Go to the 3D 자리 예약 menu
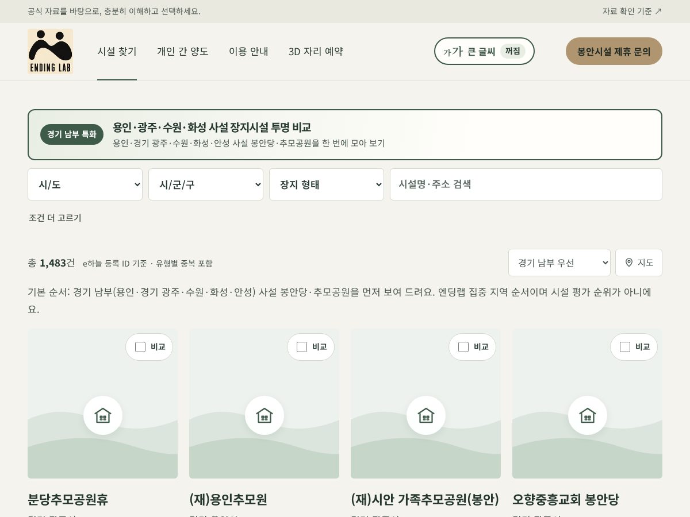This screenshot has height=517, width=690. coord(316,51)
